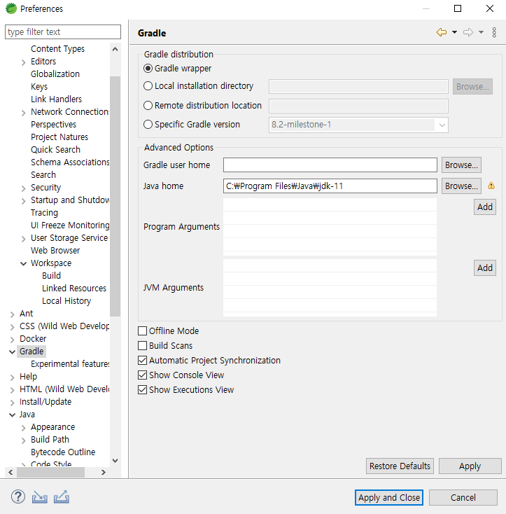506x514 pixels.
Task: Toggle Automatic Project Synchronization checkbox
Action: (143, 360)
